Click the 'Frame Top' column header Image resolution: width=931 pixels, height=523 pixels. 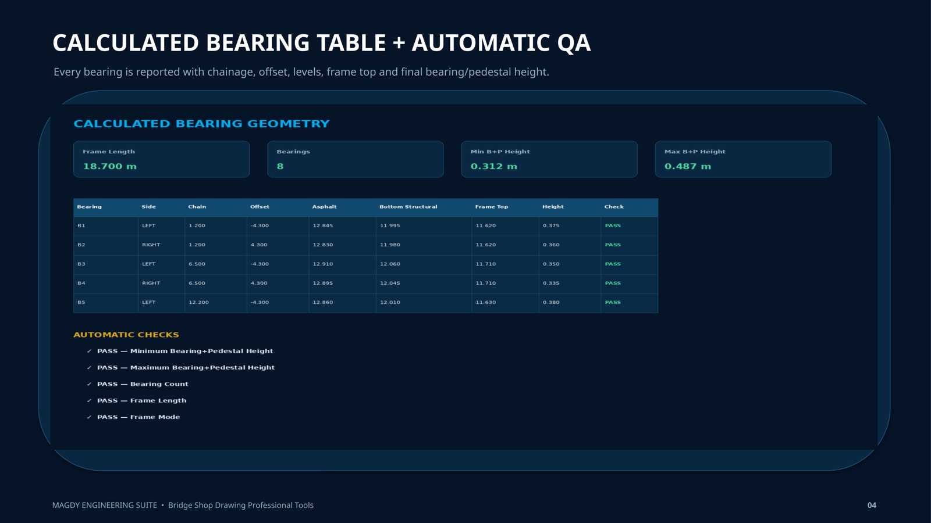[x=491, y=207]
